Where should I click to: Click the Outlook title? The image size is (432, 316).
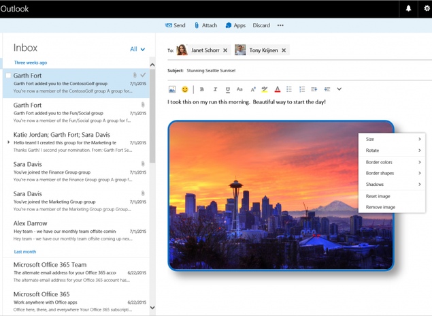click(x=14, y=9)
